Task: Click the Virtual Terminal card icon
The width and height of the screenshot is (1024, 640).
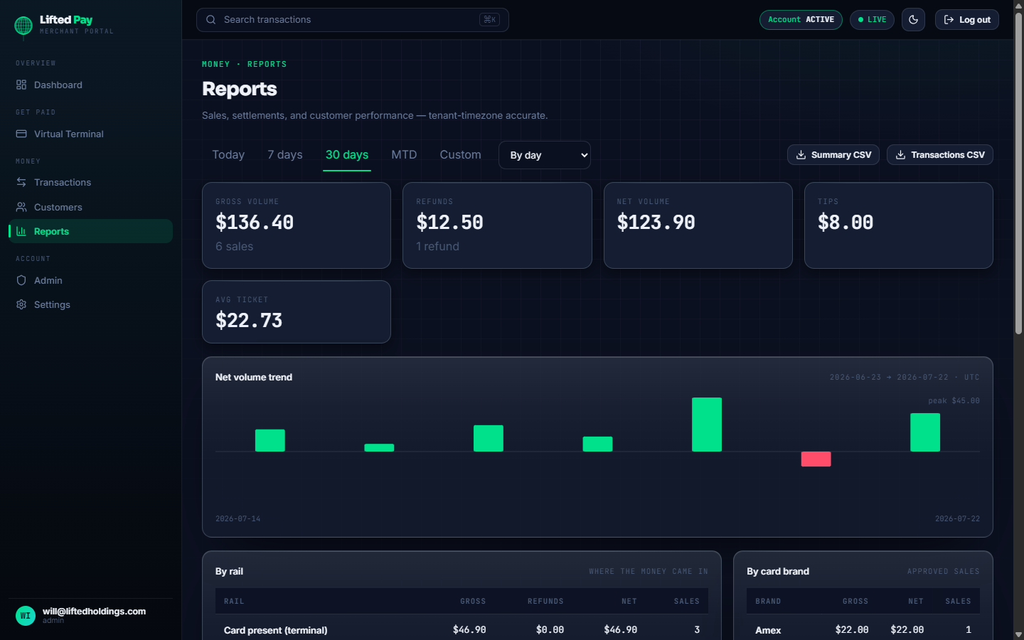Action: click(21, 134)
